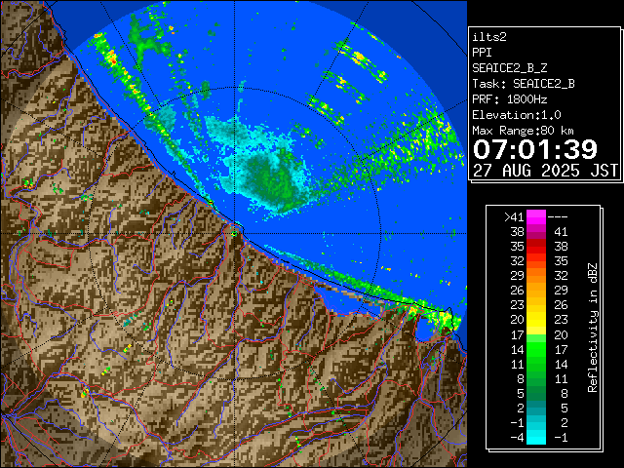
Task: Click the Elevation:1.0 info line
Action: point(517,115)
